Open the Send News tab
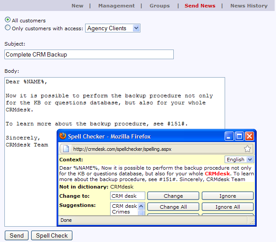Viewport: 276px width, 242px height. tap(200, 6)
